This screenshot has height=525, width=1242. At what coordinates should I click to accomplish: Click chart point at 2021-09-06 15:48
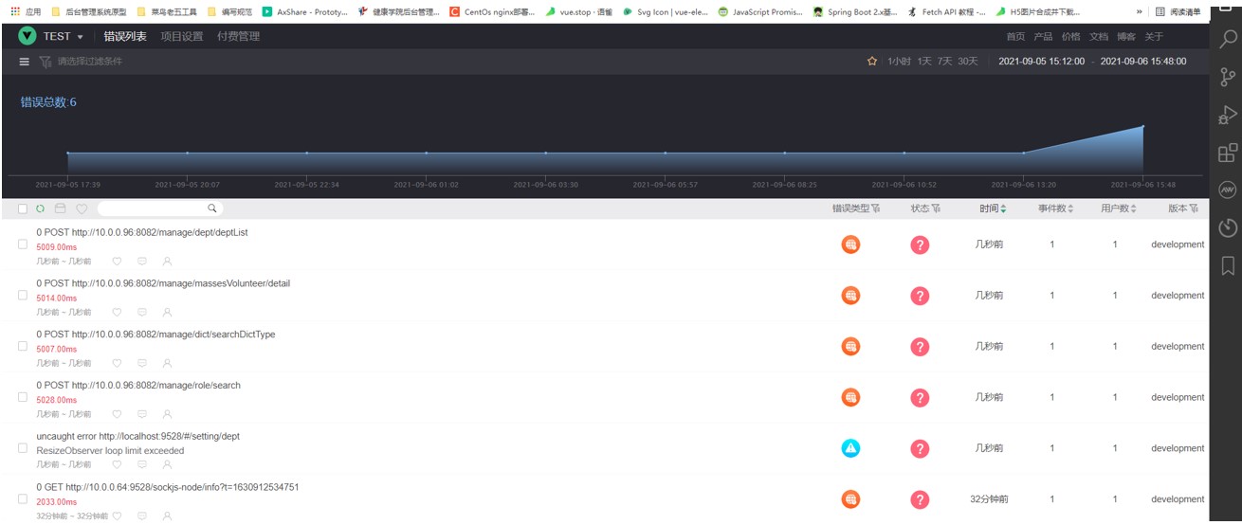point(1143,126)
